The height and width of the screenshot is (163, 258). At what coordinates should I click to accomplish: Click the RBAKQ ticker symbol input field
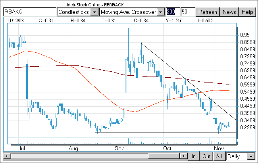30,12
